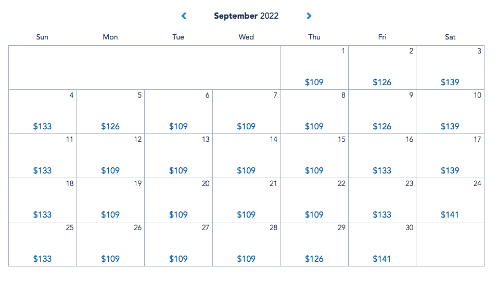Select September 1 priced $109
Screen dimensions: 497x281
pos(314,68)
